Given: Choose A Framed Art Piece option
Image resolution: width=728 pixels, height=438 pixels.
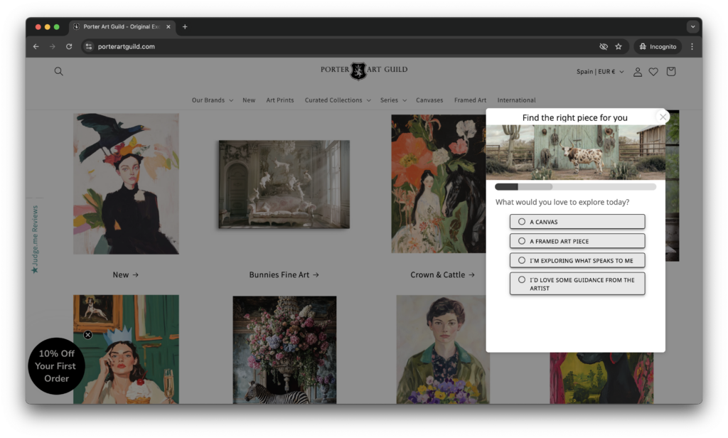Looking at the screenshot, I should pyautogui.click(x=577, y=241).
